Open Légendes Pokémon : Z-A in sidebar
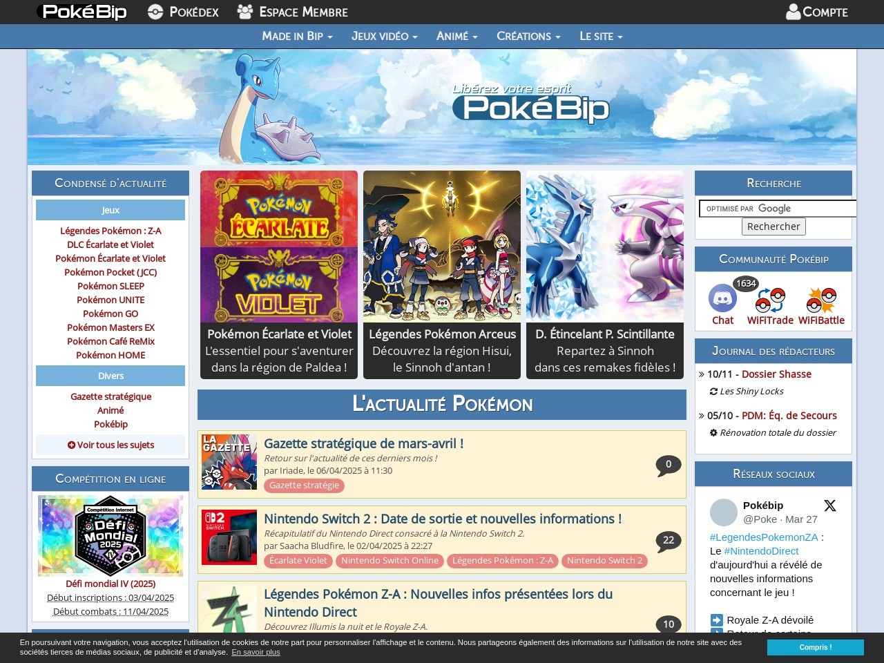The image size is (884, 663). [110, 231]
